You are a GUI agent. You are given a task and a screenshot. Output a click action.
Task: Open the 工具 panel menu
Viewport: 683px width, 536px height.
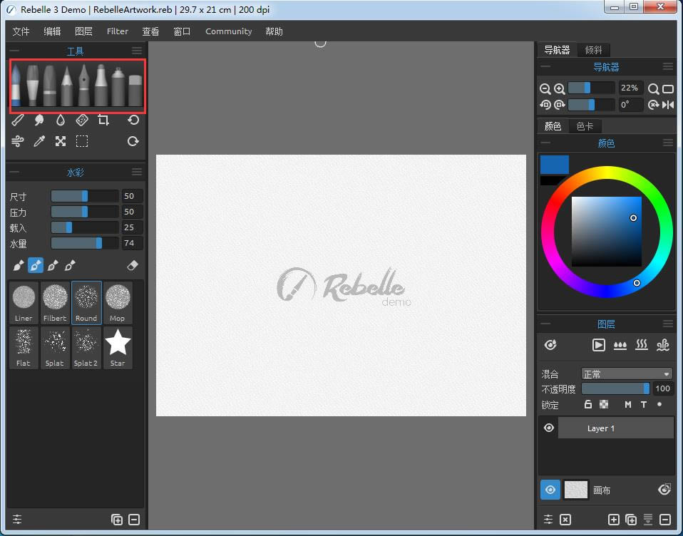[x=137, y=51]
